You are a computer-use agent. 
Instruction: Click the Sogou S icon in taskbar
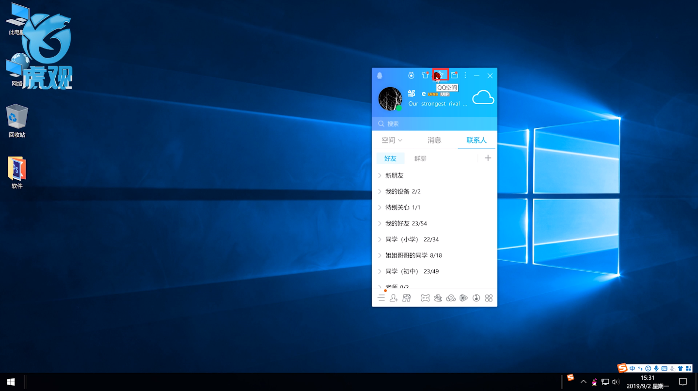[571, 377]
